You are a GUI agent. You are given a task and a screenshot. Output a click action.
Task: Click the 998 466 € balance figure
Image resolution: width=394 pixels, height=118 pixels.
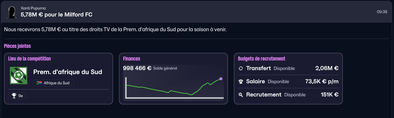(137, 68)
